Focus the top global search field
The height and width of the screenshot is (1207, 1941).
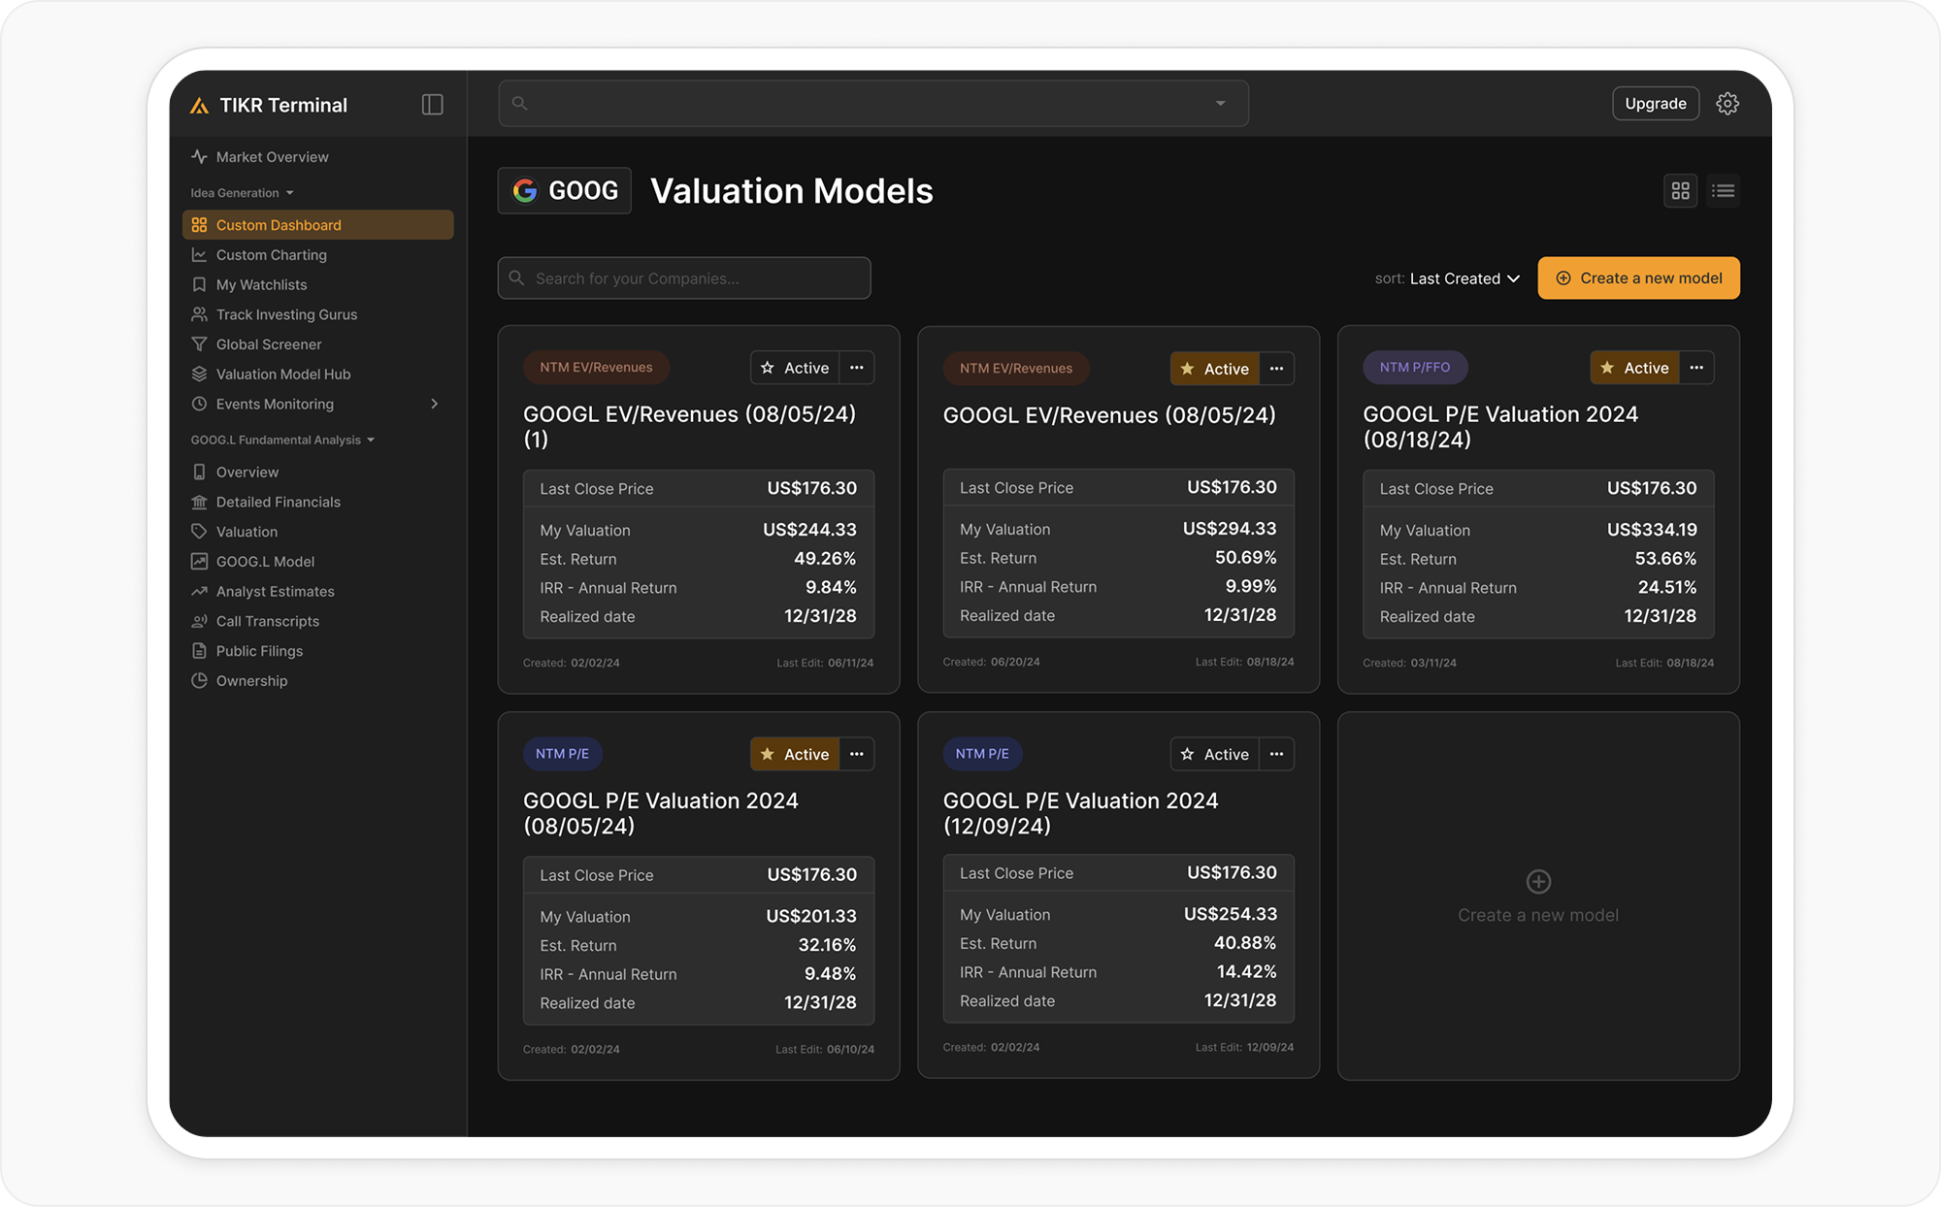pos(873,104)
